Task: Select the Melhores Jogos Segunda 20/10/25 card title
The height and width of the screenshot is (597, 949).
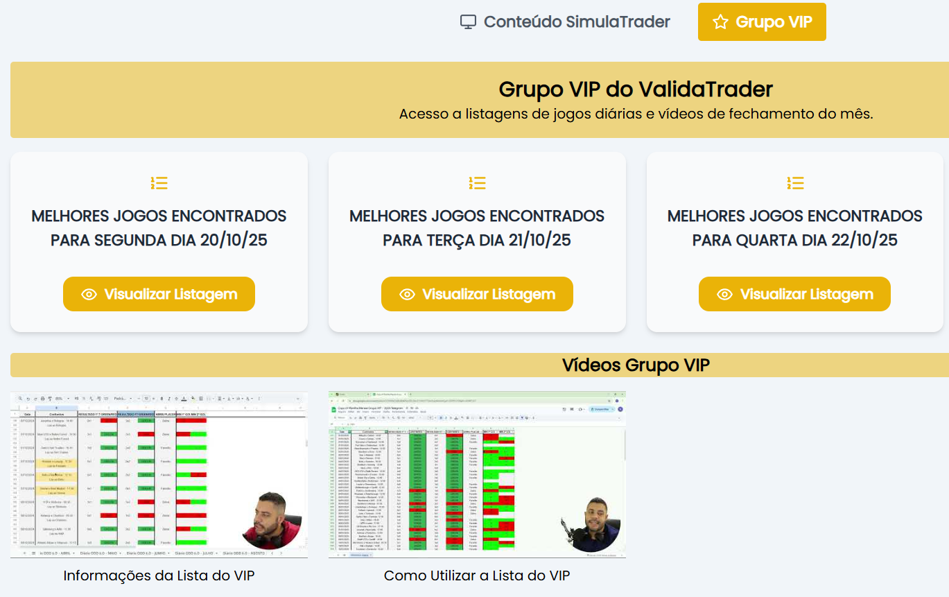Action: pyautogui.click(x=159, y=228)
